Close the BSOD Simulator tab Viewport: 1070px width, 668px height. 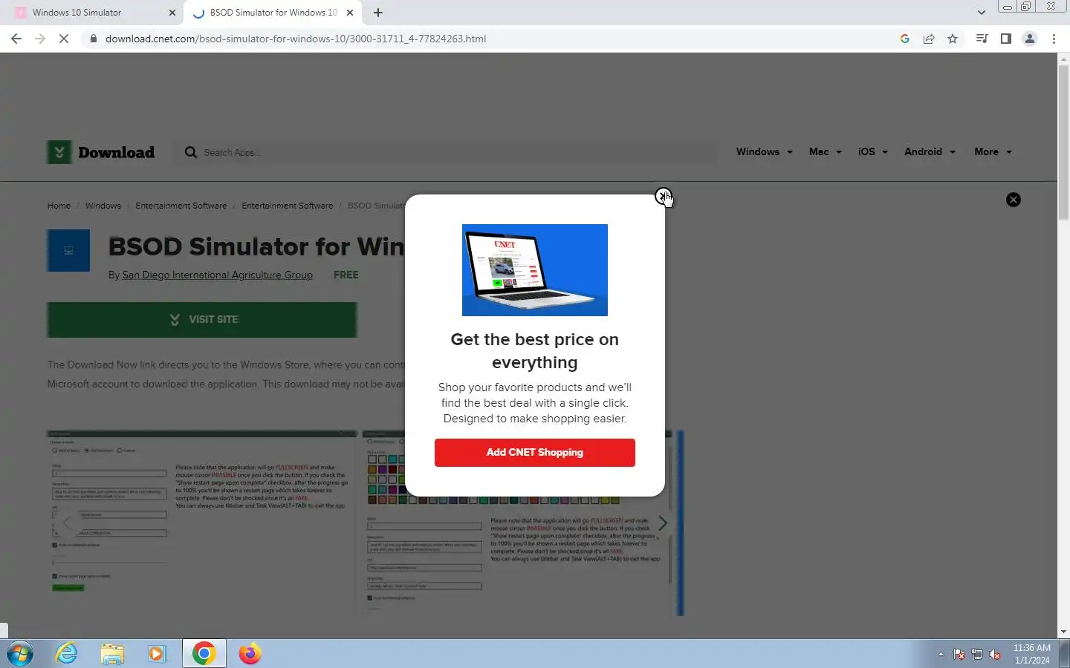click(x=350, y=13)
